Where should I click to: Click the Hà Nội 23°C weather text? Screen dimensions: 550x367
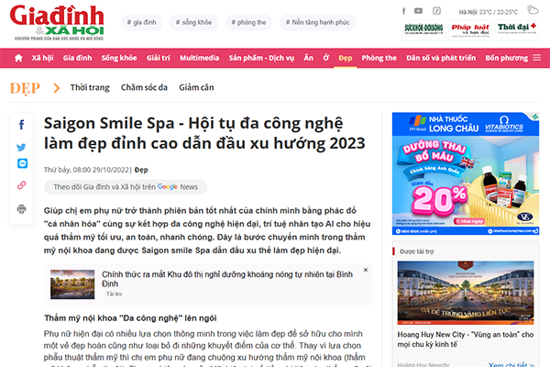(x=489, y=12)
